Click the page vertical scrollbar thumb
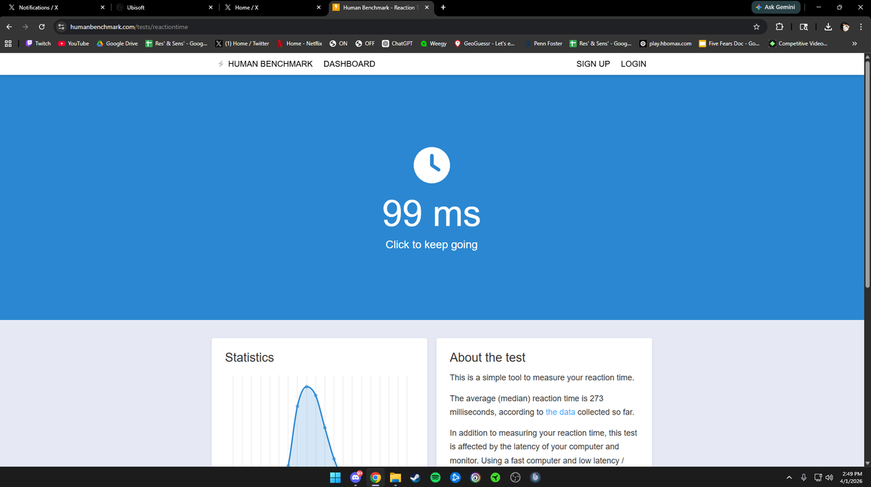 867,173
